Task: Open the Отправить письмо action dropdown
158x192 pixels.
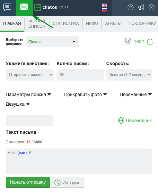Action: [x=30, y=75]
